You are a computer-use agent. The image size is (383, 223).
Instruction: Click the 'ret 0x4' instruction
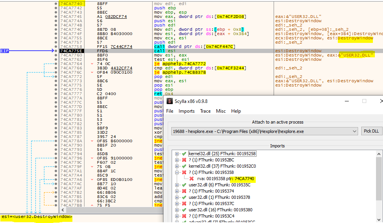(163, 94)
